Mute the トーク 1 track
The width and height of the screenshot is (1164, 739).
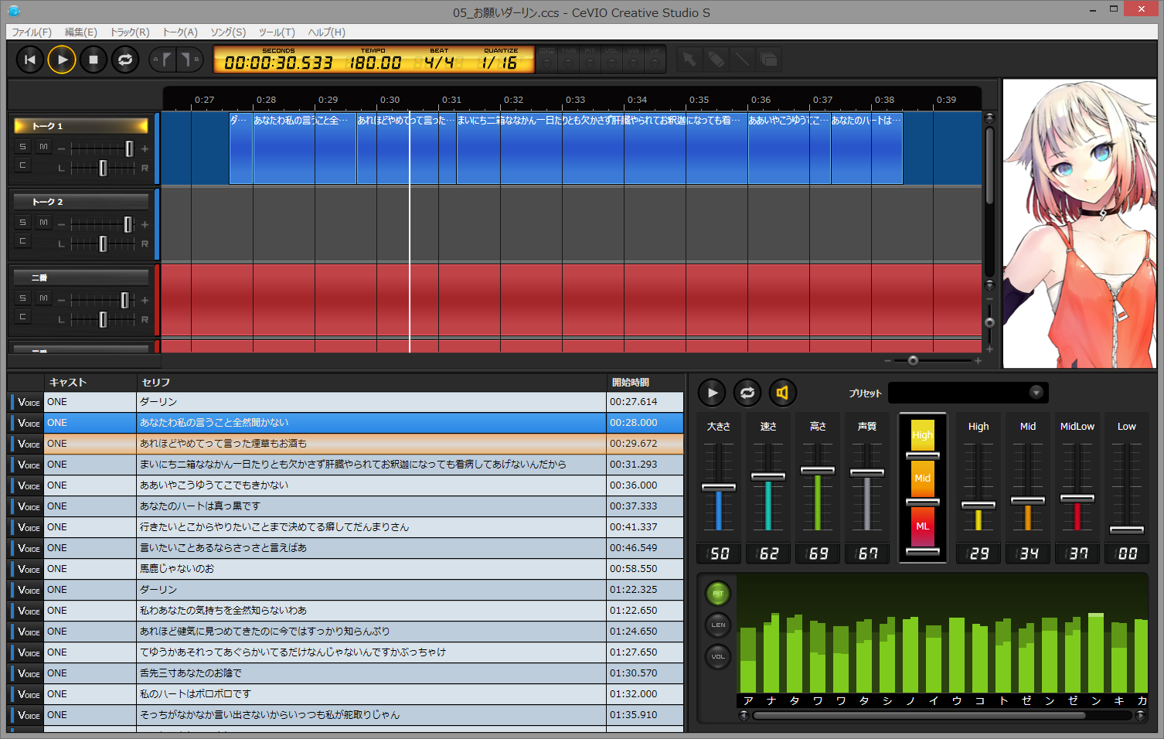pos(43,147)
